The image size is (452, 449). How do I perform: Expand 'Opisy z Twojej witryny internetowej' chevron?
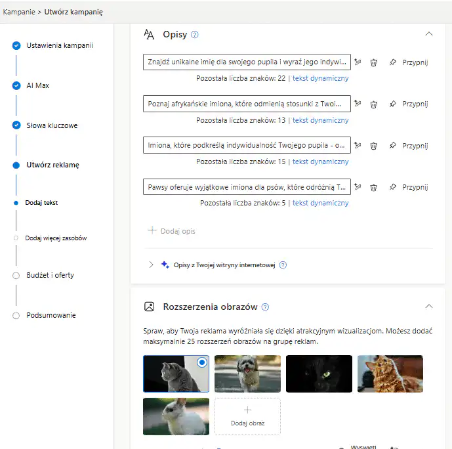tap(151, 265)
